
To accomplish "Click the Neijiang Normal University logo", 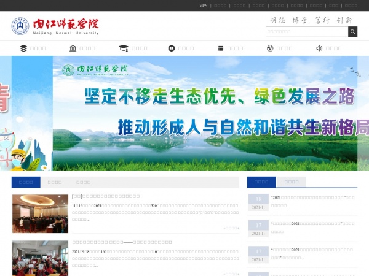I will (x=55, y=26).
